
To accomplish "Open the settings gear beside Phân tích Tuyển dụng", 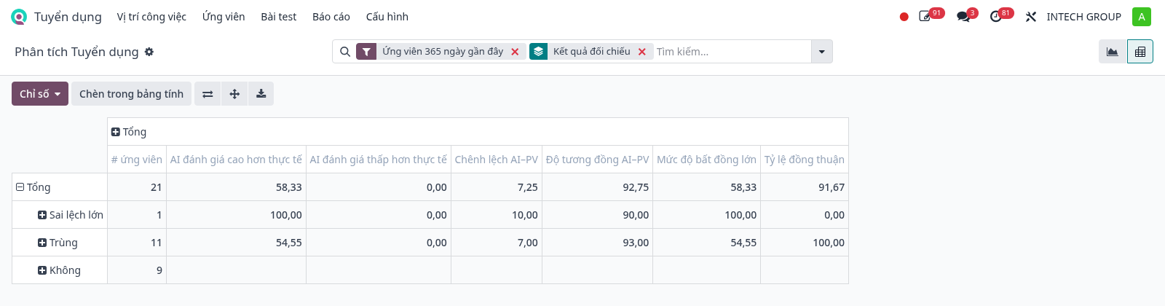I will [x=149, y=52].
